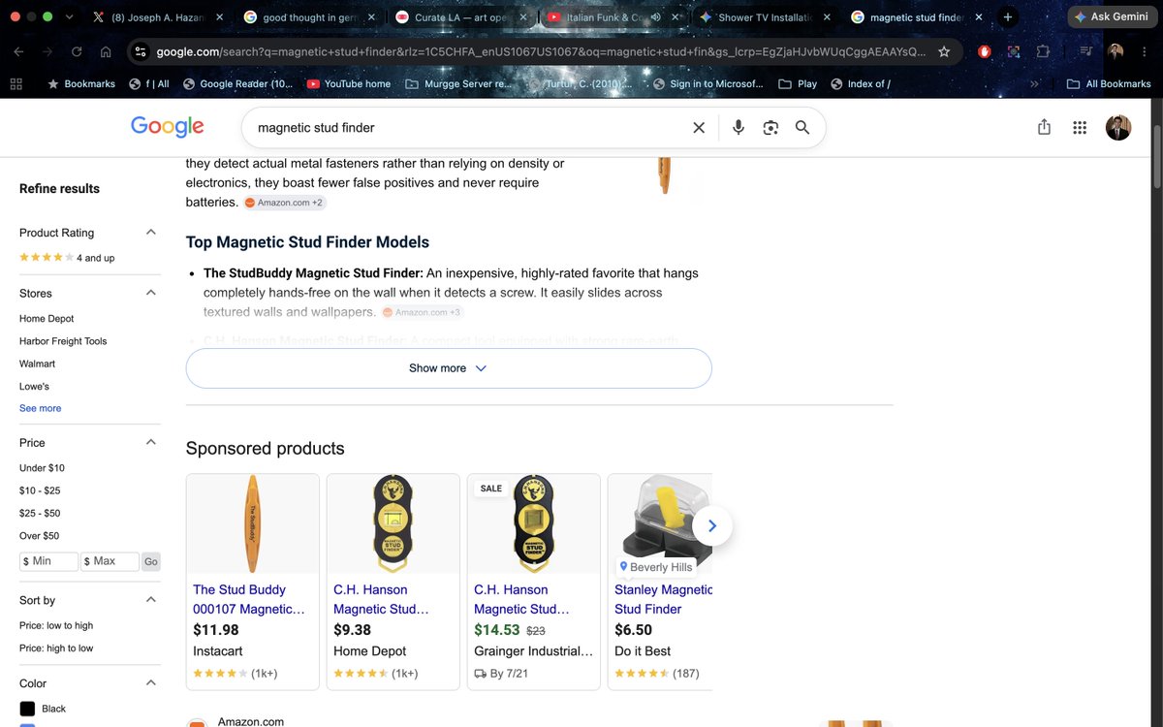Open the site information icon in address bar
Viewport: 1163px width, 727px height.
[x=141, y=52]
